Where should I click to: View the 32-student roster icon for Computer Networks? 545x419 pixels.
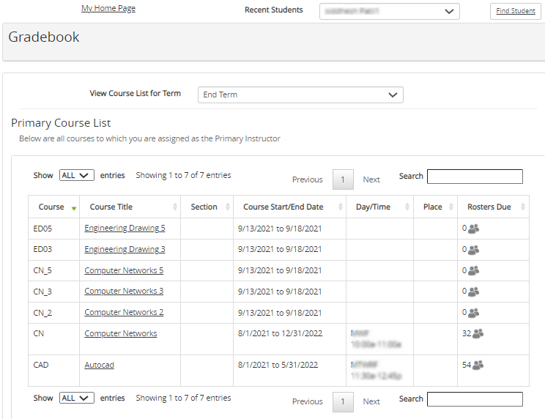[x=478, y=334]
